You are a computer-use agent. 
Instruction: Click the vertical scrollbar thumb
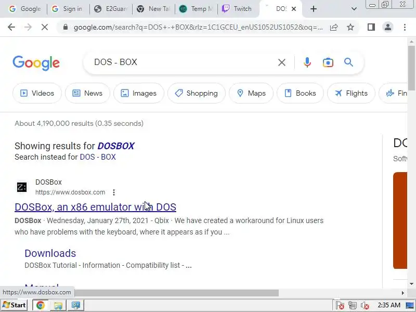(411, 68)
